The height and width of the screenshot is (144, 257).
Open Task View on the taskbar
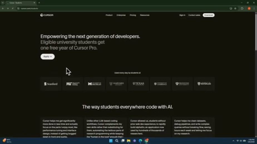point(123,141)
